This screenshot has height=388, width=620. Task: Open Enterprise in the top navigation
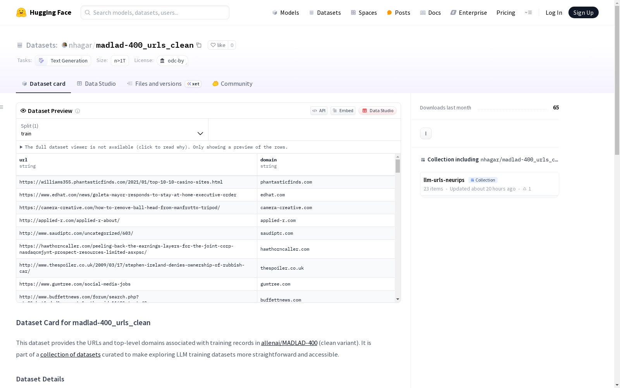point(468,12)
